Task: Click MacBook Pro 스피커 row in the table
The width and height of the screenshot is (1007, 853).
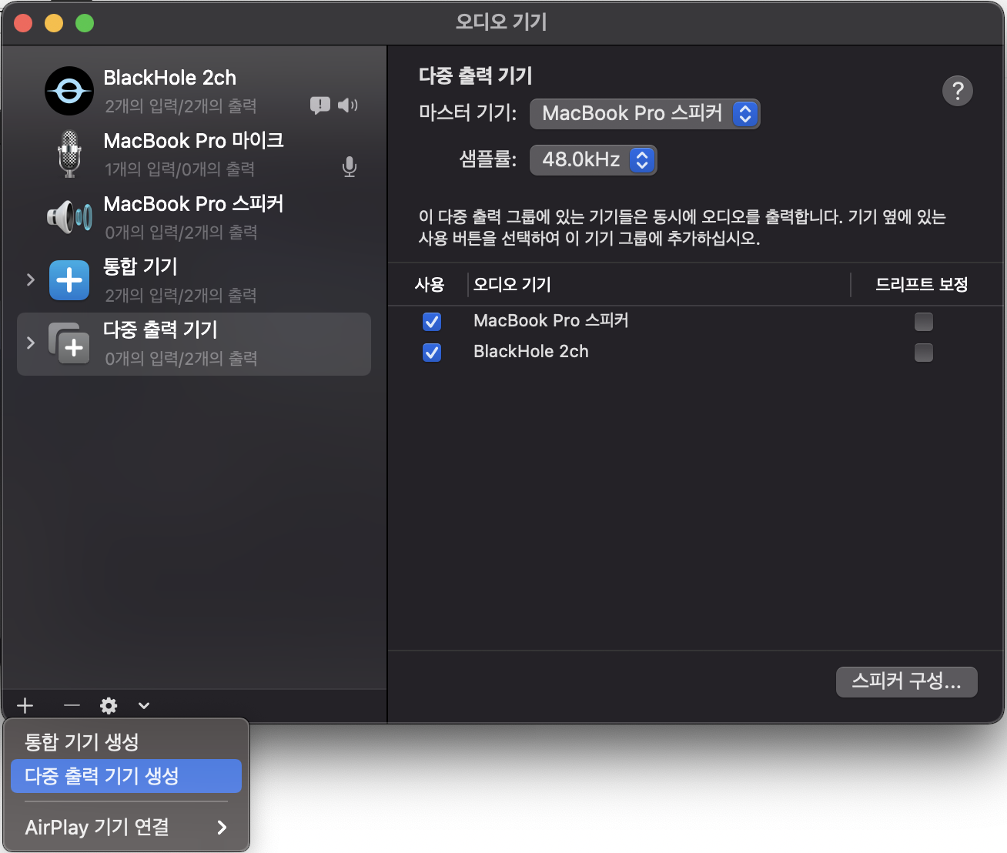Action: [x=696, y=321]
